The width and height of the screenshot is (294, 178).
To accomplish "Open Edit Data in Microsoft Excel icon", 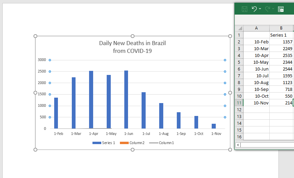I will [281, 9].
